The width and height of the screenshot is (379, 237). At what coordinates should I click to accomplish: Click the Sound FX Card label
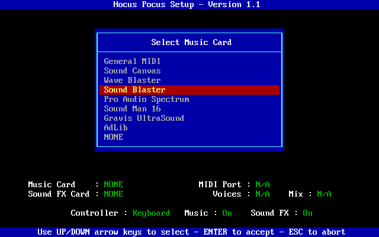pyautogui.click(x=59, y=194)
